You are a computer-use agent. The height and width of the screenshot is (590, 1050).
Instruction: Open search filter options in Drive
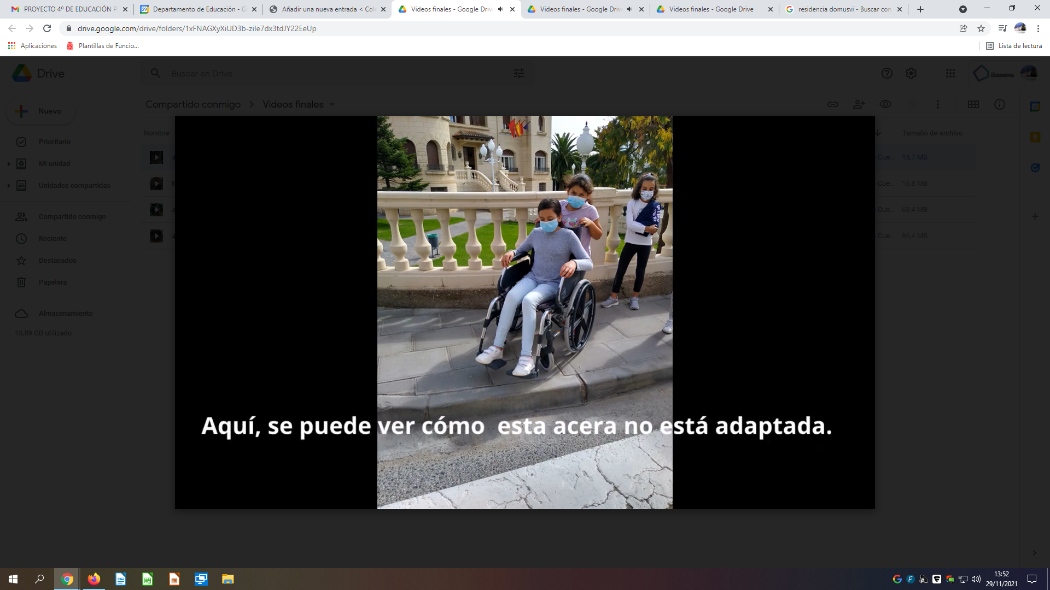click(519, 73)
